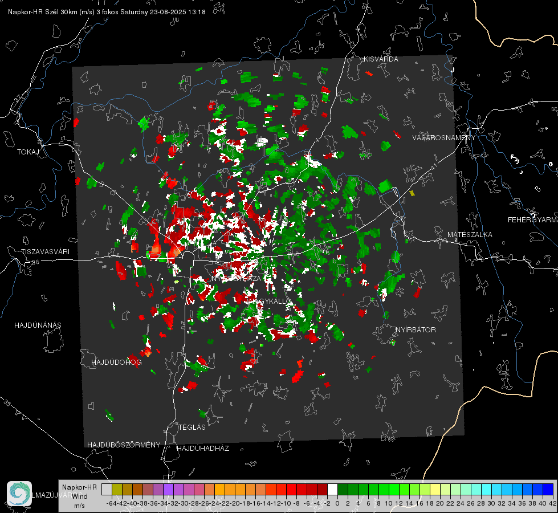Click the TÉGLÁS town label

point(192,427)
